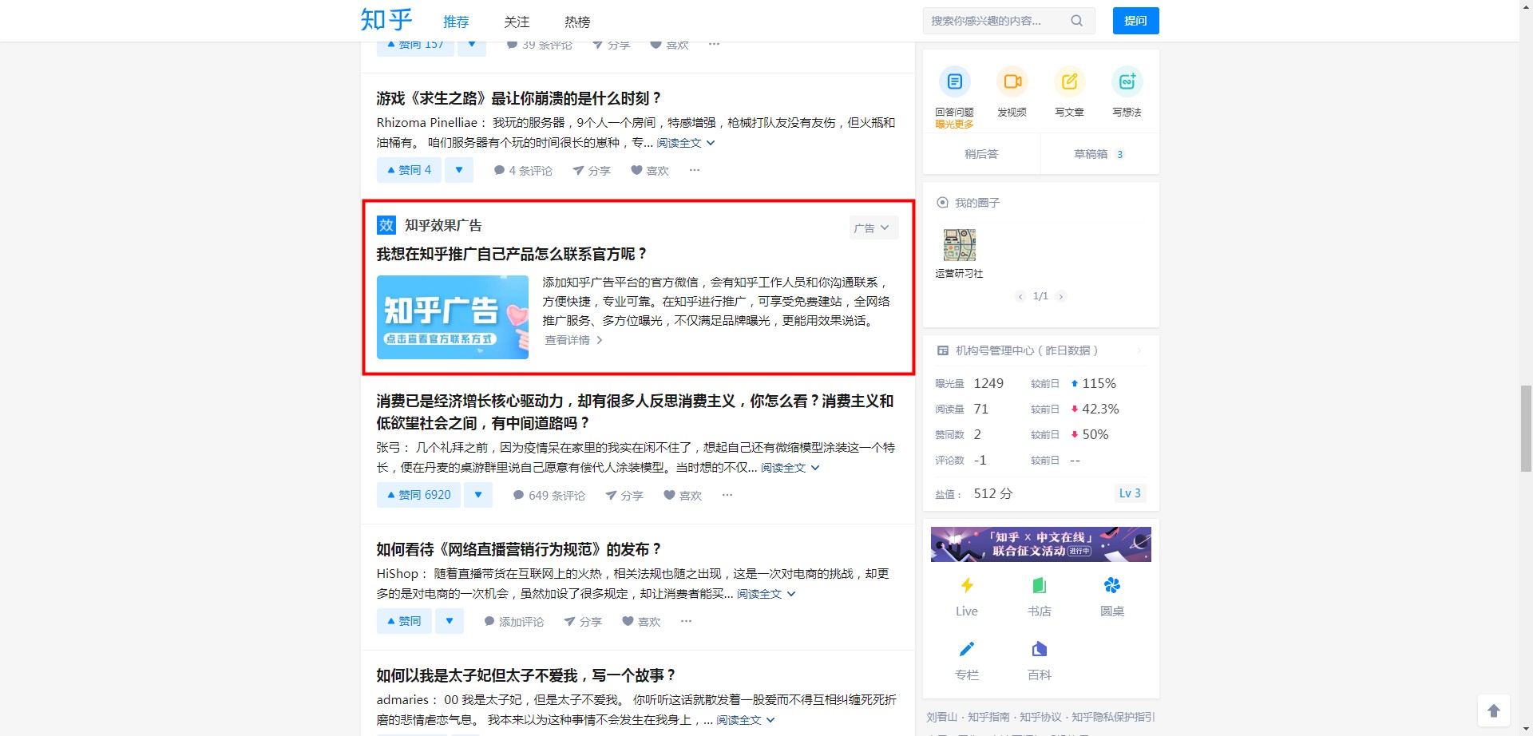This screenshot has height=736, width=1533.
Task: Click the 知乎隐私保护指引 footer link
Action: tap(1113, 717)
